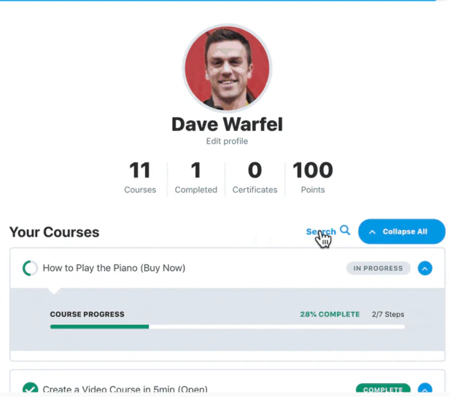Open Dave Warfel's profile avatar

(228, 68)
